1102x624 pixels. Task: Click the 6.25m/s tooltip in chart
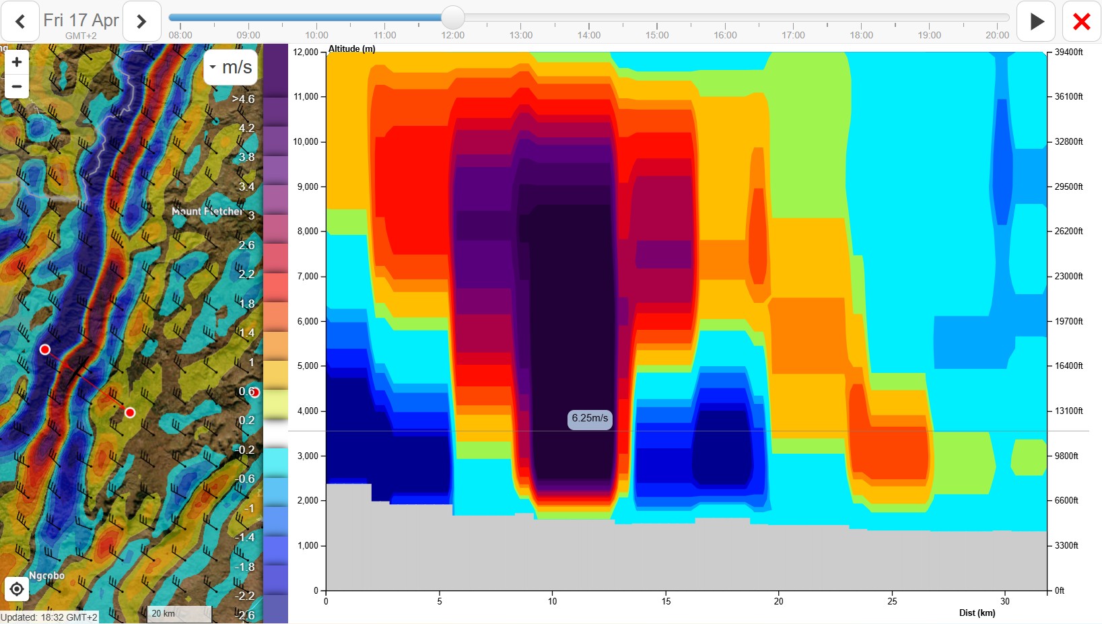[590, 419]
